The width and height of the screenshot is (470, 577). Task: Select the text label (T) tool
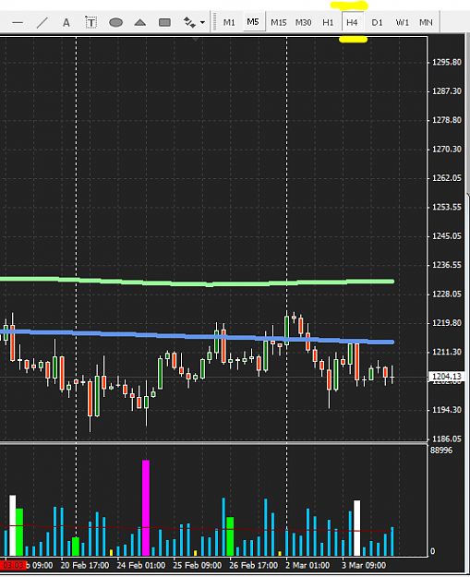pos(90,23)
